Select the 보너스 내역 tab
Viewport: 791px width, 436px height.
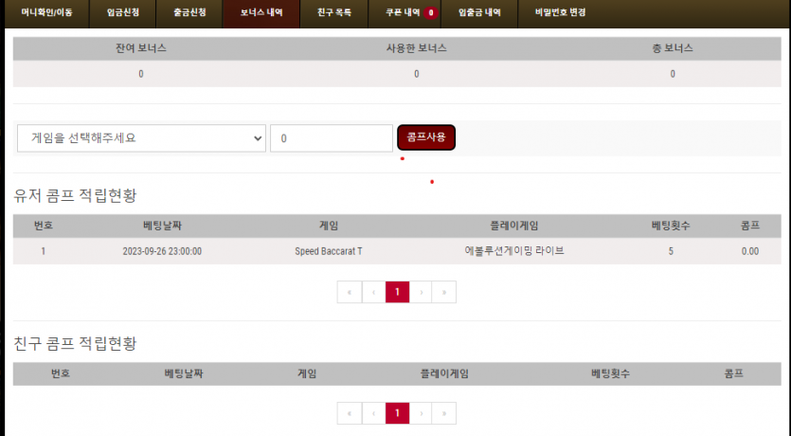coord(261,13)
